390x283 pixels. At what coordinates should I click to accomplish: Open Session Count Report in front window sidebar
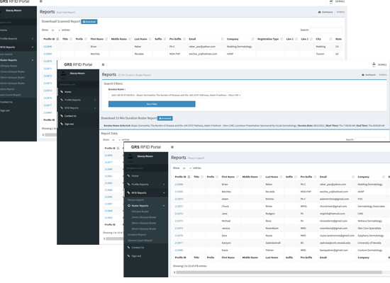point(140,241)
